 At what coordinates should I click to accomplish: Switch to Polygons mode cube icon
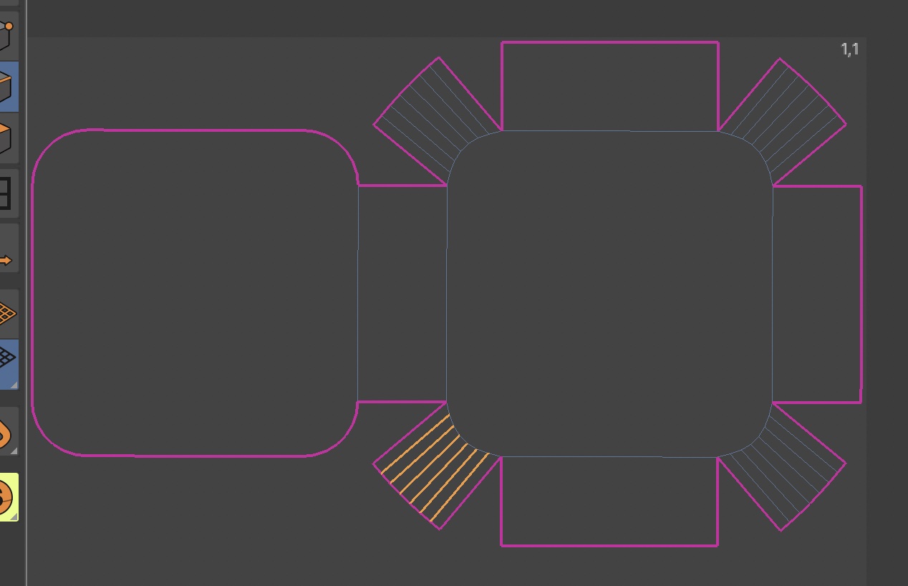coord(7,138)
